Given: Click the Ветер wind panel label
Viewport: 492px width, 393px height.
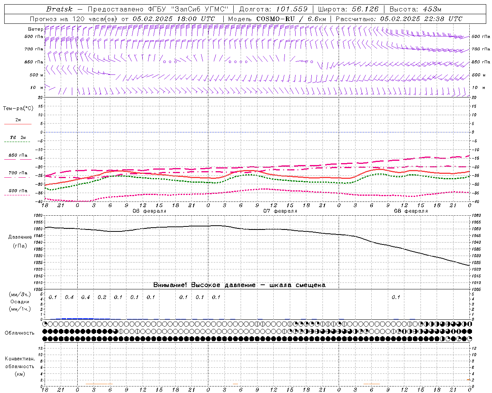Looking at the screenshot, I should (35, 29).
